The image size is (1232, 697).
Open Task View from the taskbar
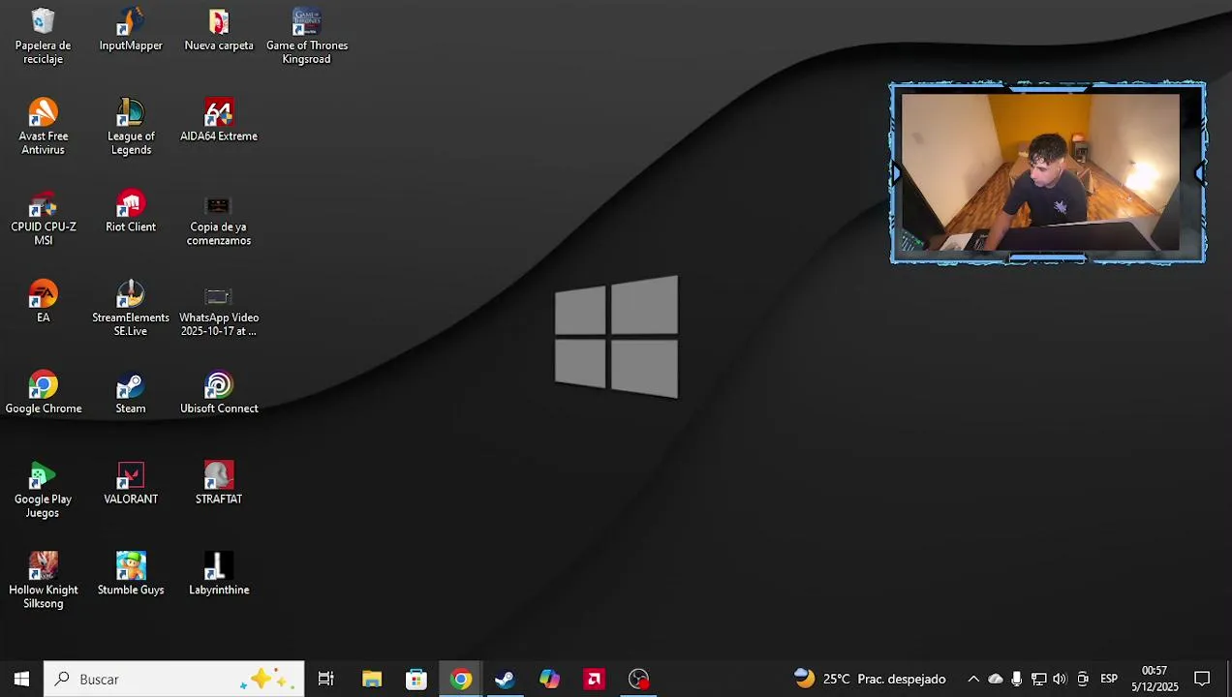click(326, 679)
